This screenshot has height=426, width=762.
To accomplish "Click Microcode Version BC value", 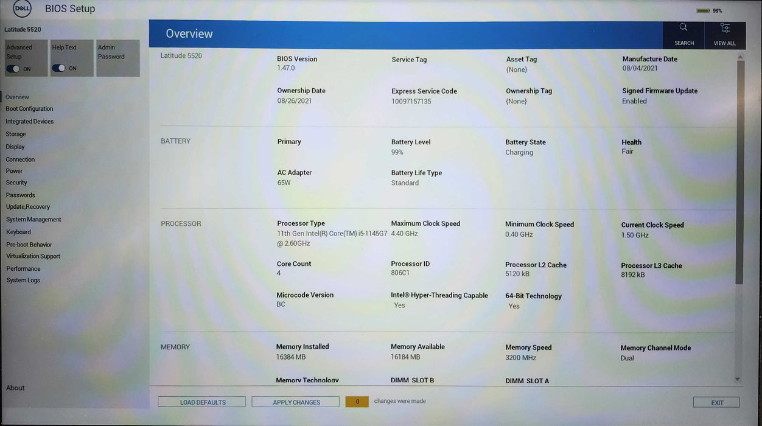I will pos(281,304).
